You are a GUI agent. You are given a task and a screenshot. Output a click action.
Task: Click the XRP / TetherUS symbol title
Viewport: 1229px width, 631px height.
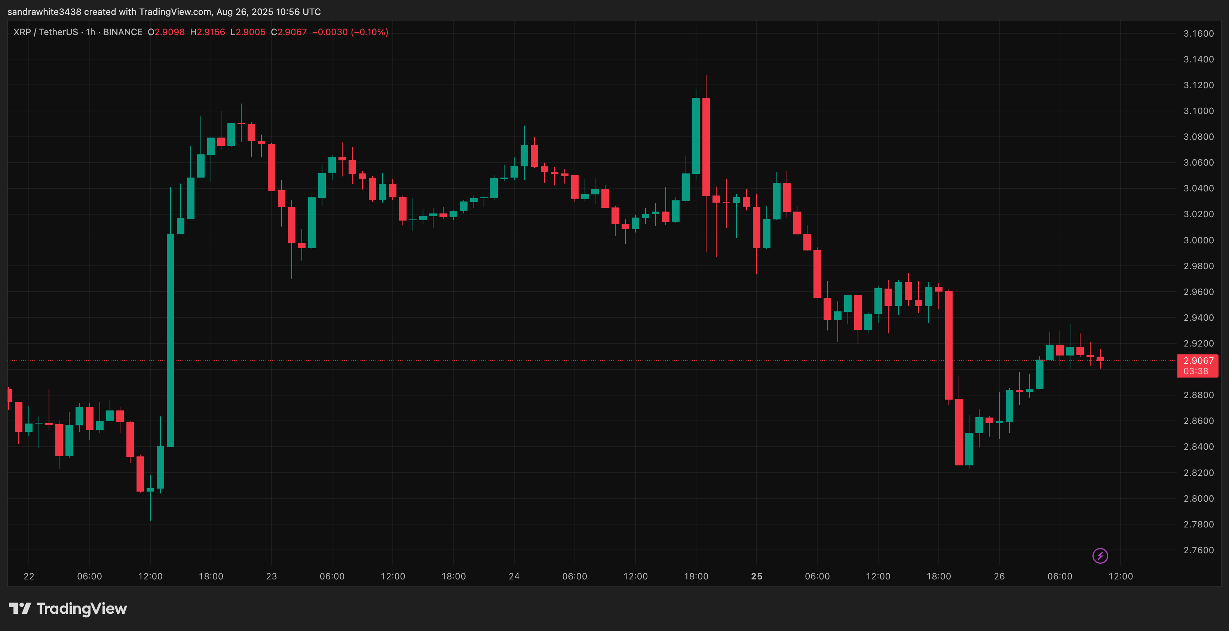click(45, 32)
